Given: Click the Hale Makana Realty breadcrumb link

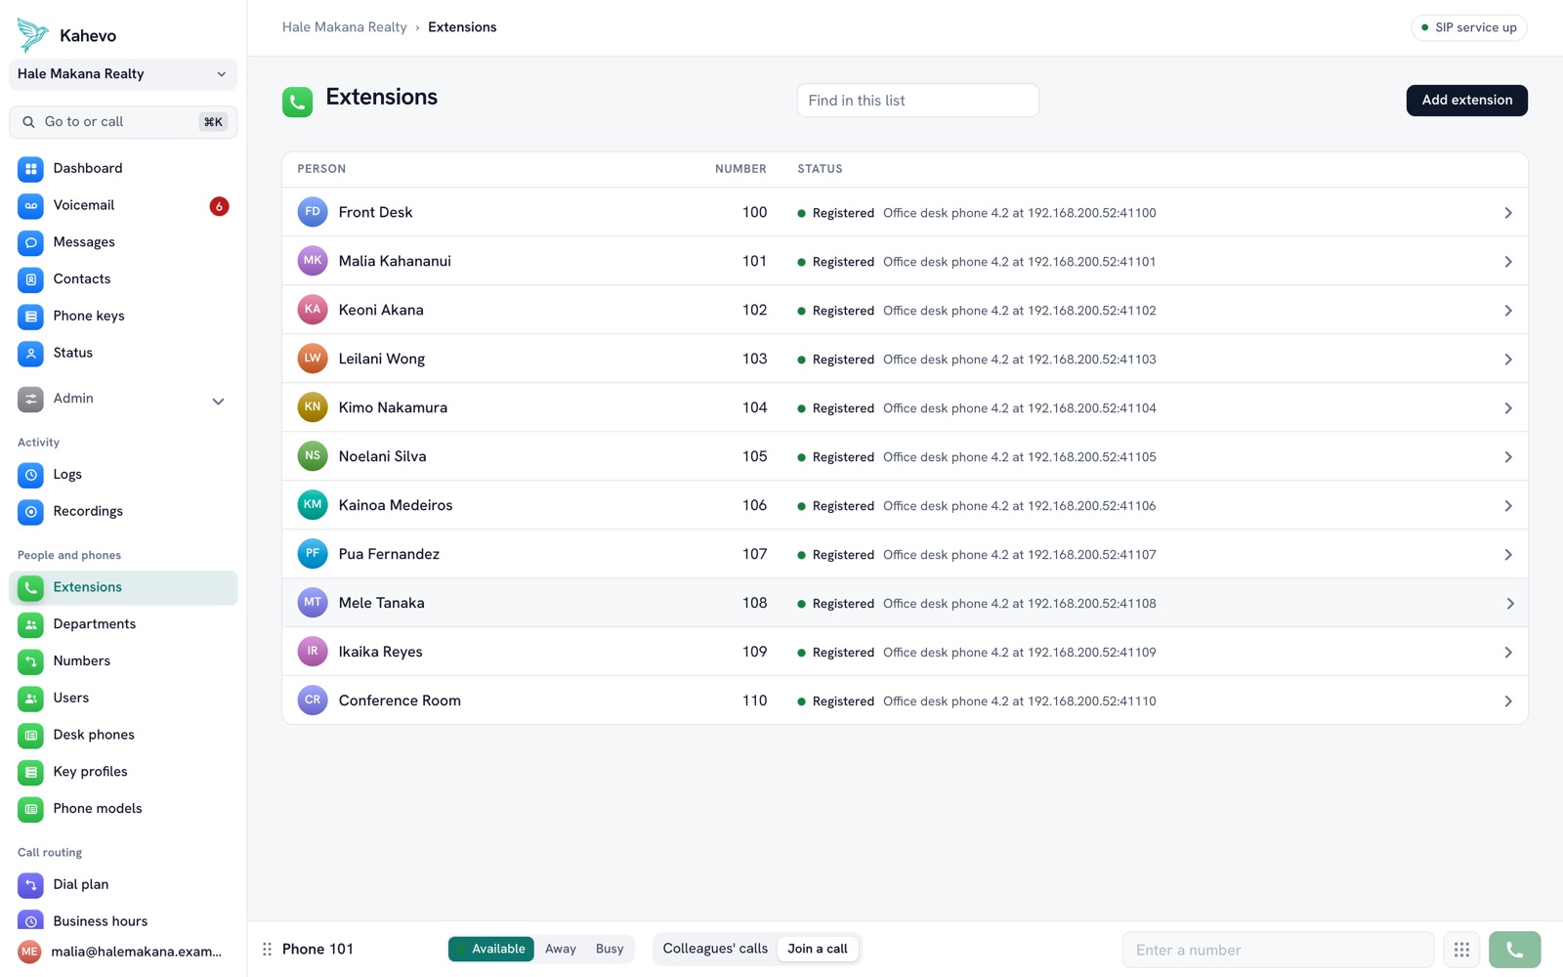Looking at the screenshot, I should [345, 27].
